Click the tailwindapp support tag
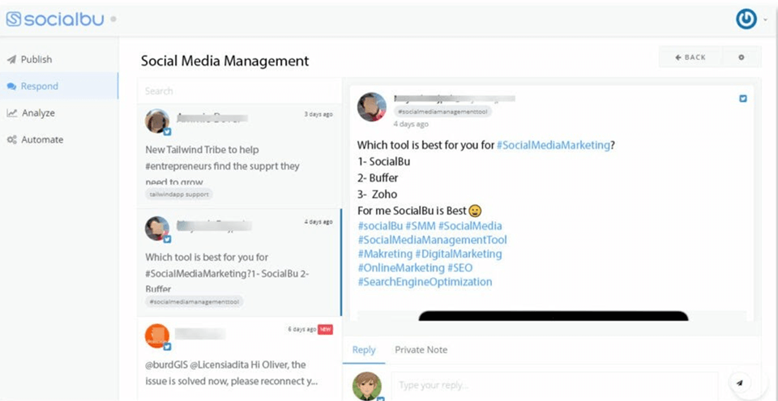 pyautogui.click(x=179, y=194)
